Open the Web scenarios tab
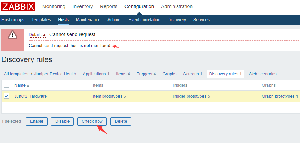Image resolution: width=300 pixels, height=143 pixels. tap(262, 74)
